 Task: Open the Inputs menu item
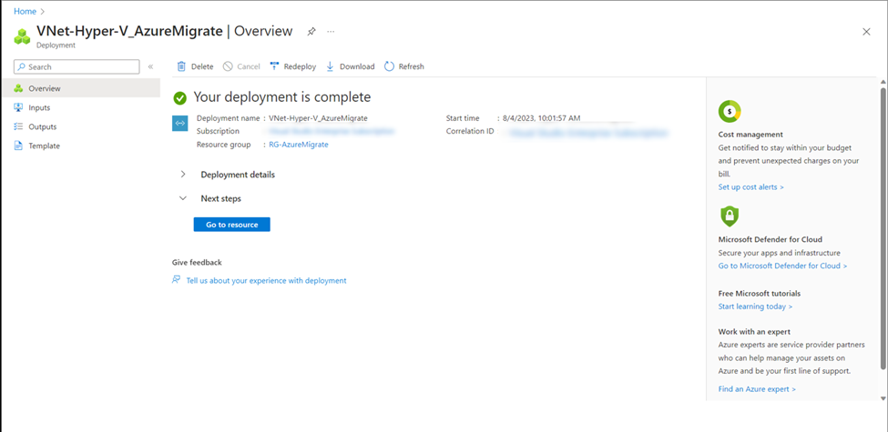click(80, 107)
